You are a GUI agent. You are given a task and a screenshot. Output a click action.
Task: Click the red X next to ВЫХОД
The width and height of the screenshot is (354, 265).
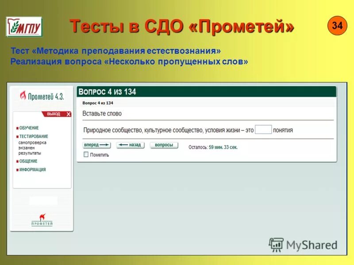pyautogui.click(x=68, y=114)
